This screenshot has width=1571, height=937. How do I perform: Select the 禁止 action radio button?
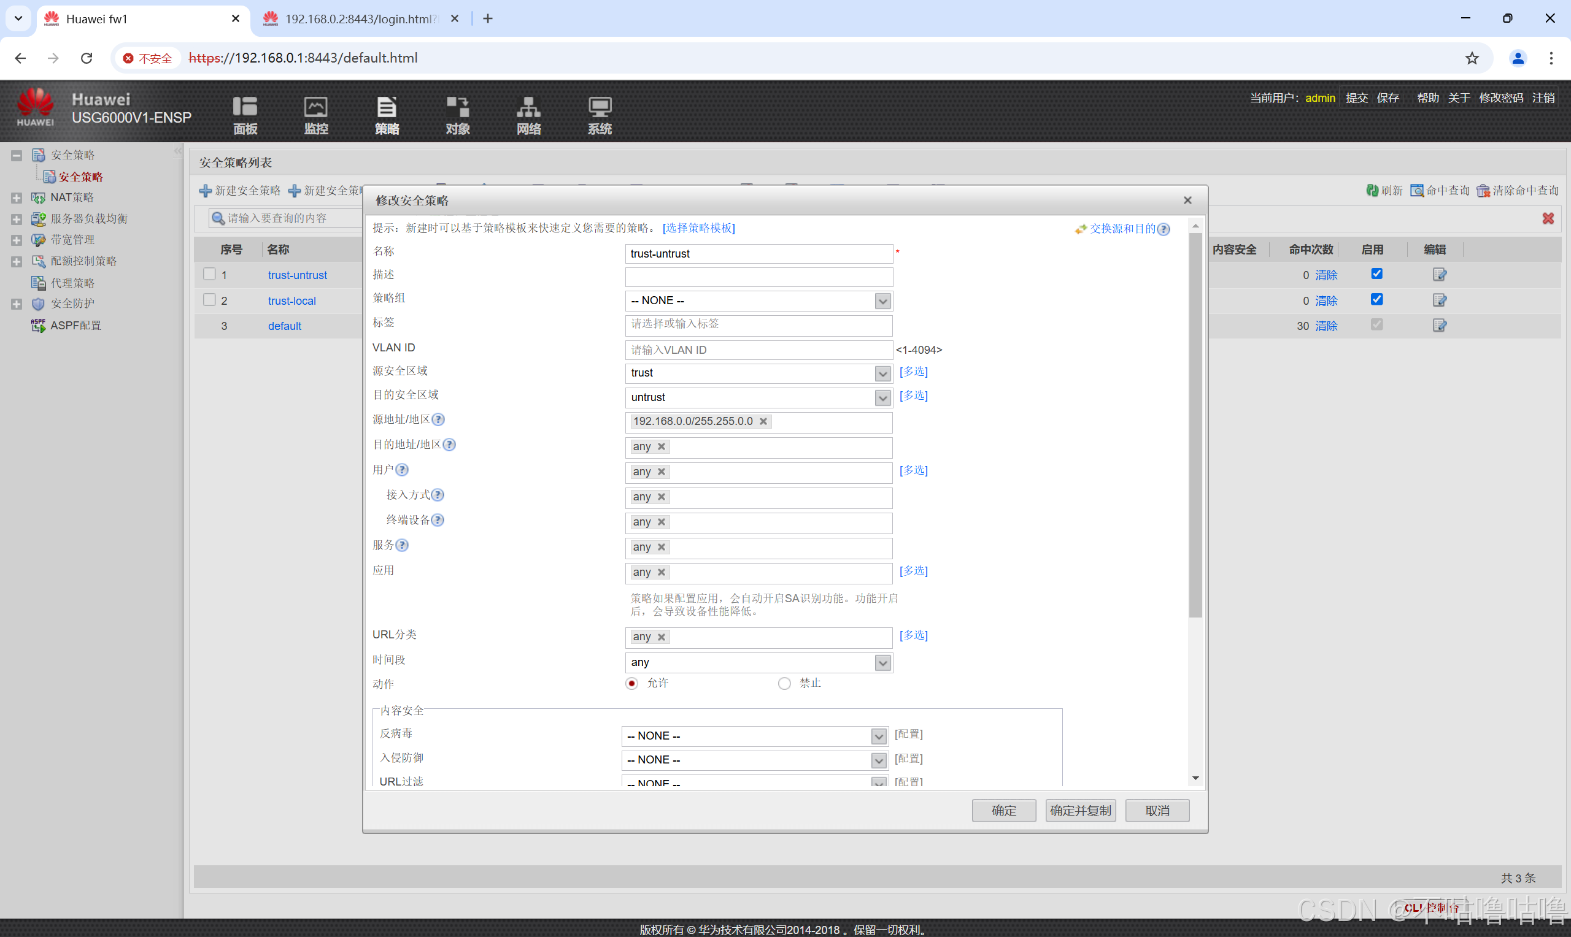[784, 684]
